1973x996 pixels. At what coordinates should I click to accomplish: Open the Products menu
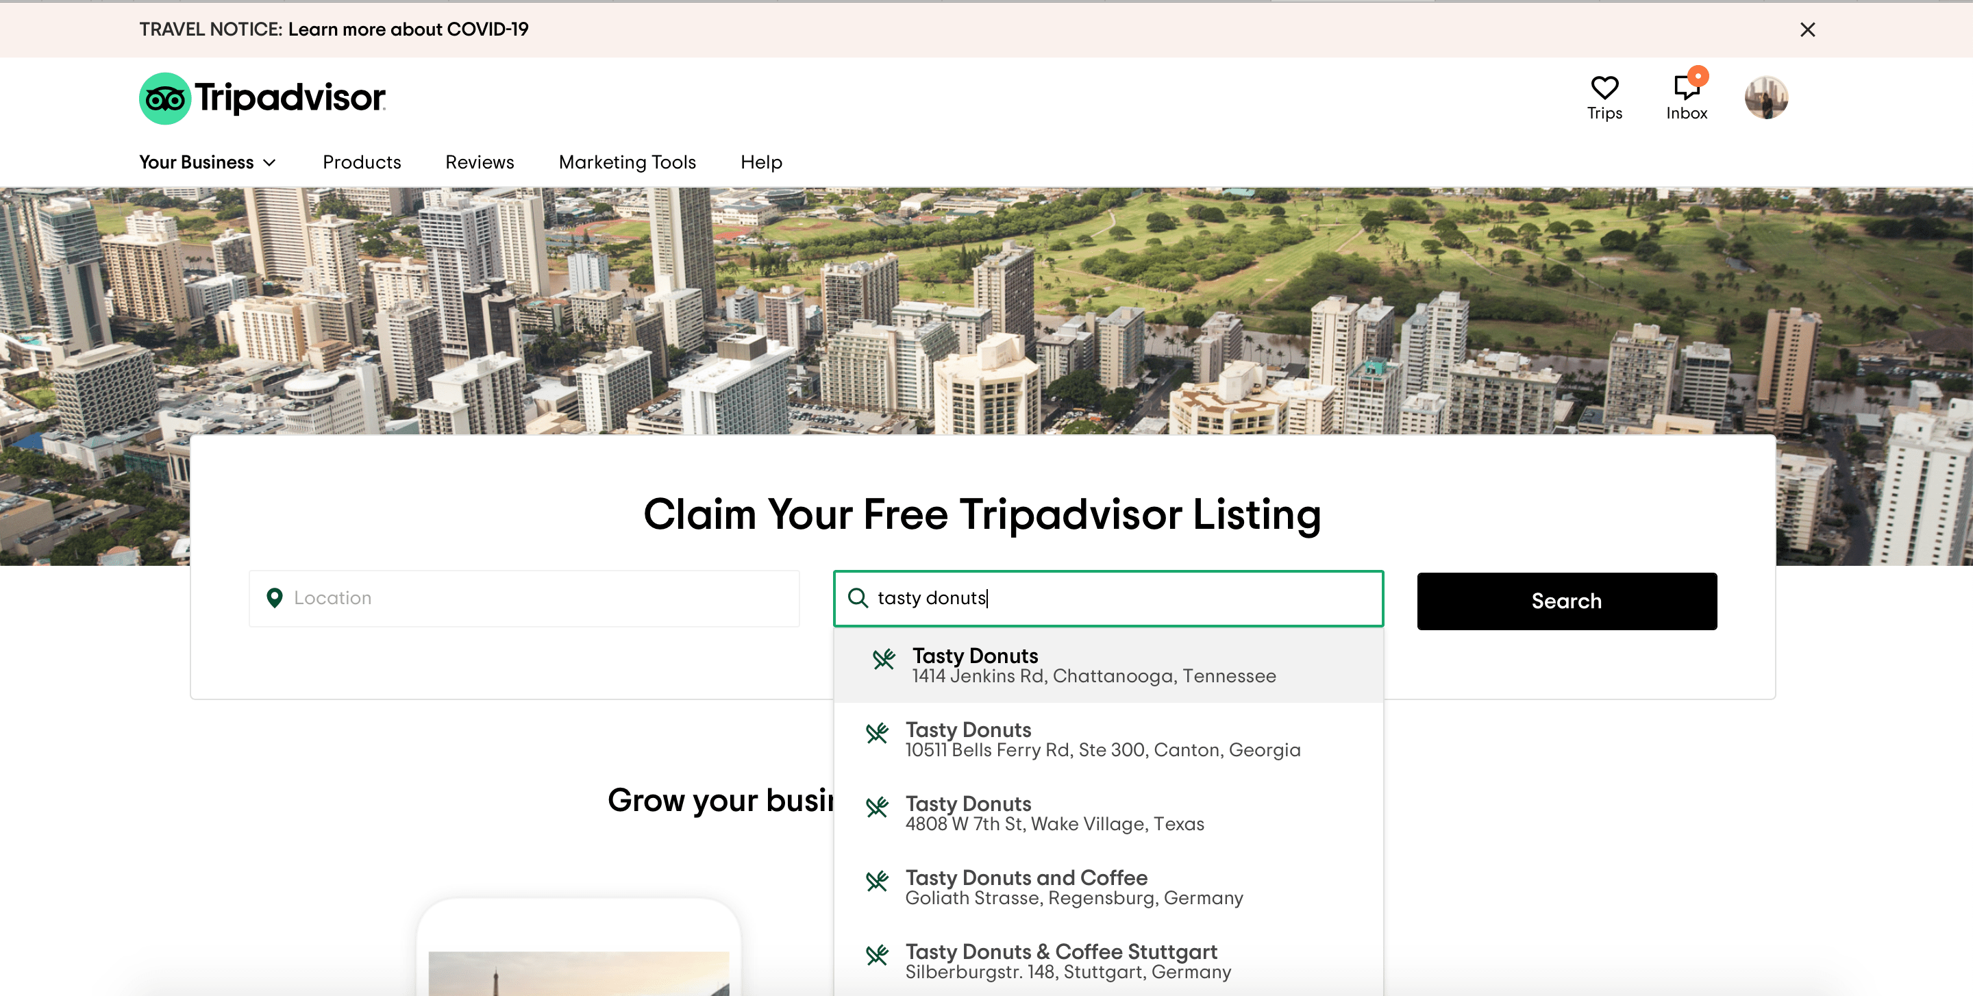[x=362, y=162]
